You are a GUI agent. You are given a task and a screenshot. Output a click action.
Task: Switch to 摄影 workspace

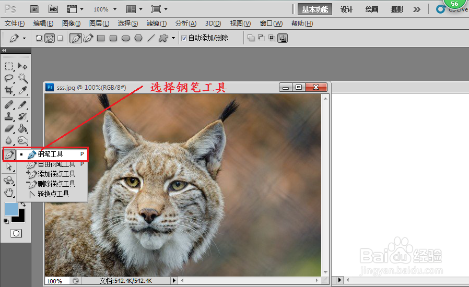coord(397,9)
